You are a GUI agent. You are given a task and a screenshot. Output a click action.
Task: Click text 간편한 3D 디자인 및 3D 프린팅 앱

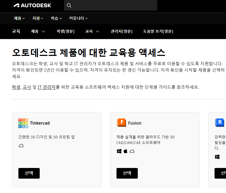[46, 137]
